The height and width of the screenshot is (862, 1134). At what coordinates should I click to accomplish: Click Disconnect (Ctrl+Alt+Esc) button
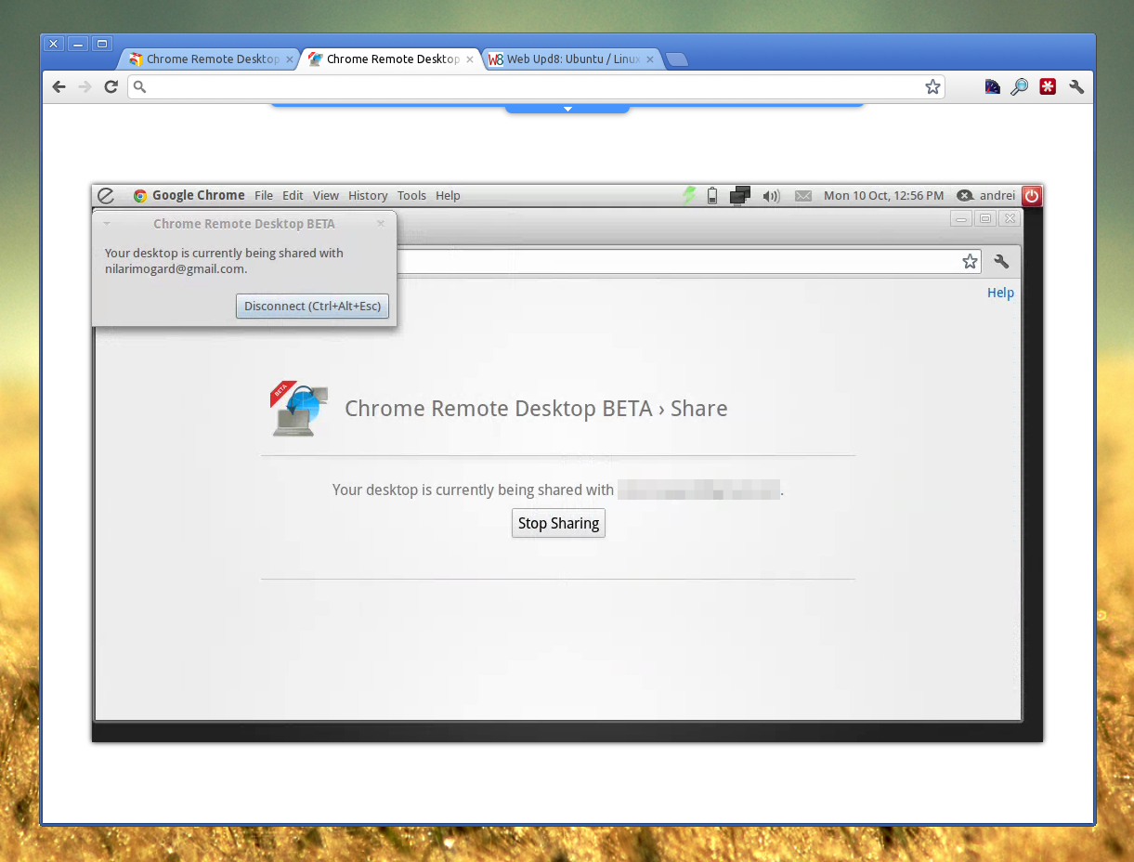point(312,307)
